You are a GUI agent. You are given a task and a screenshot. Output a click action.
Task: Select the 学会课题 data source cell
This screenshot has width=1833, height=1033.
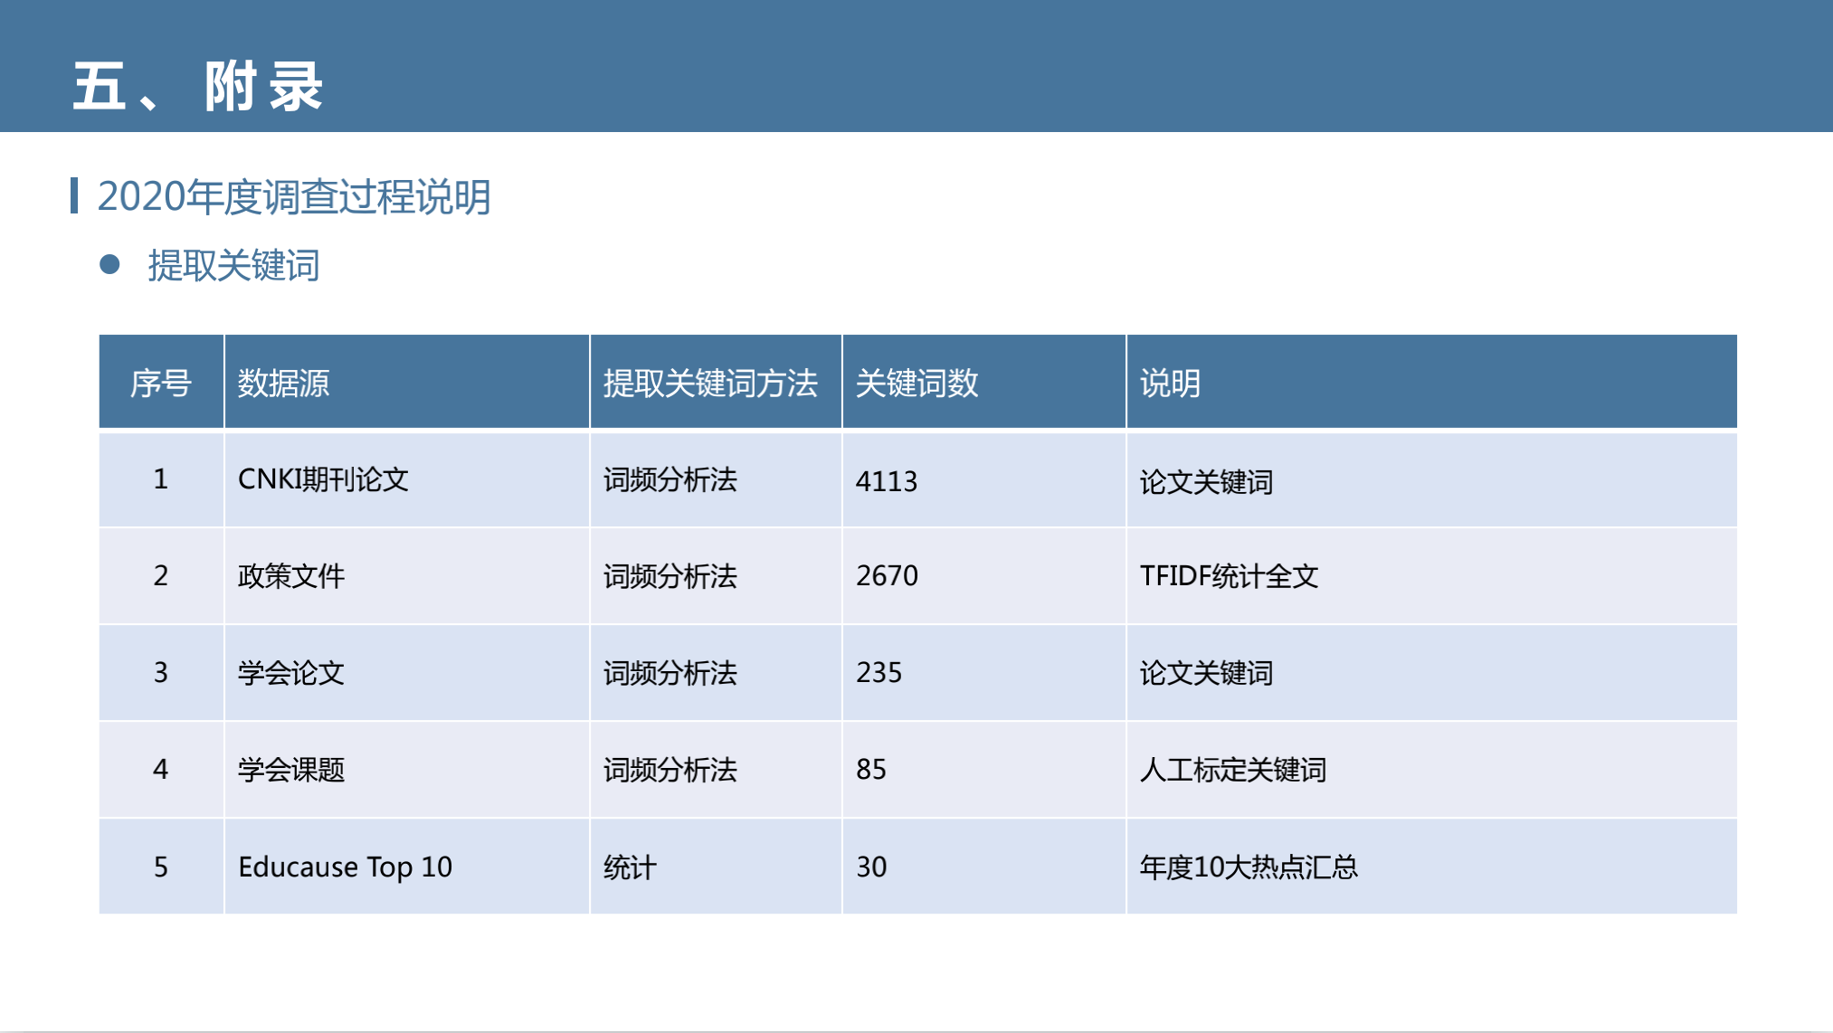tap(290, 770)
